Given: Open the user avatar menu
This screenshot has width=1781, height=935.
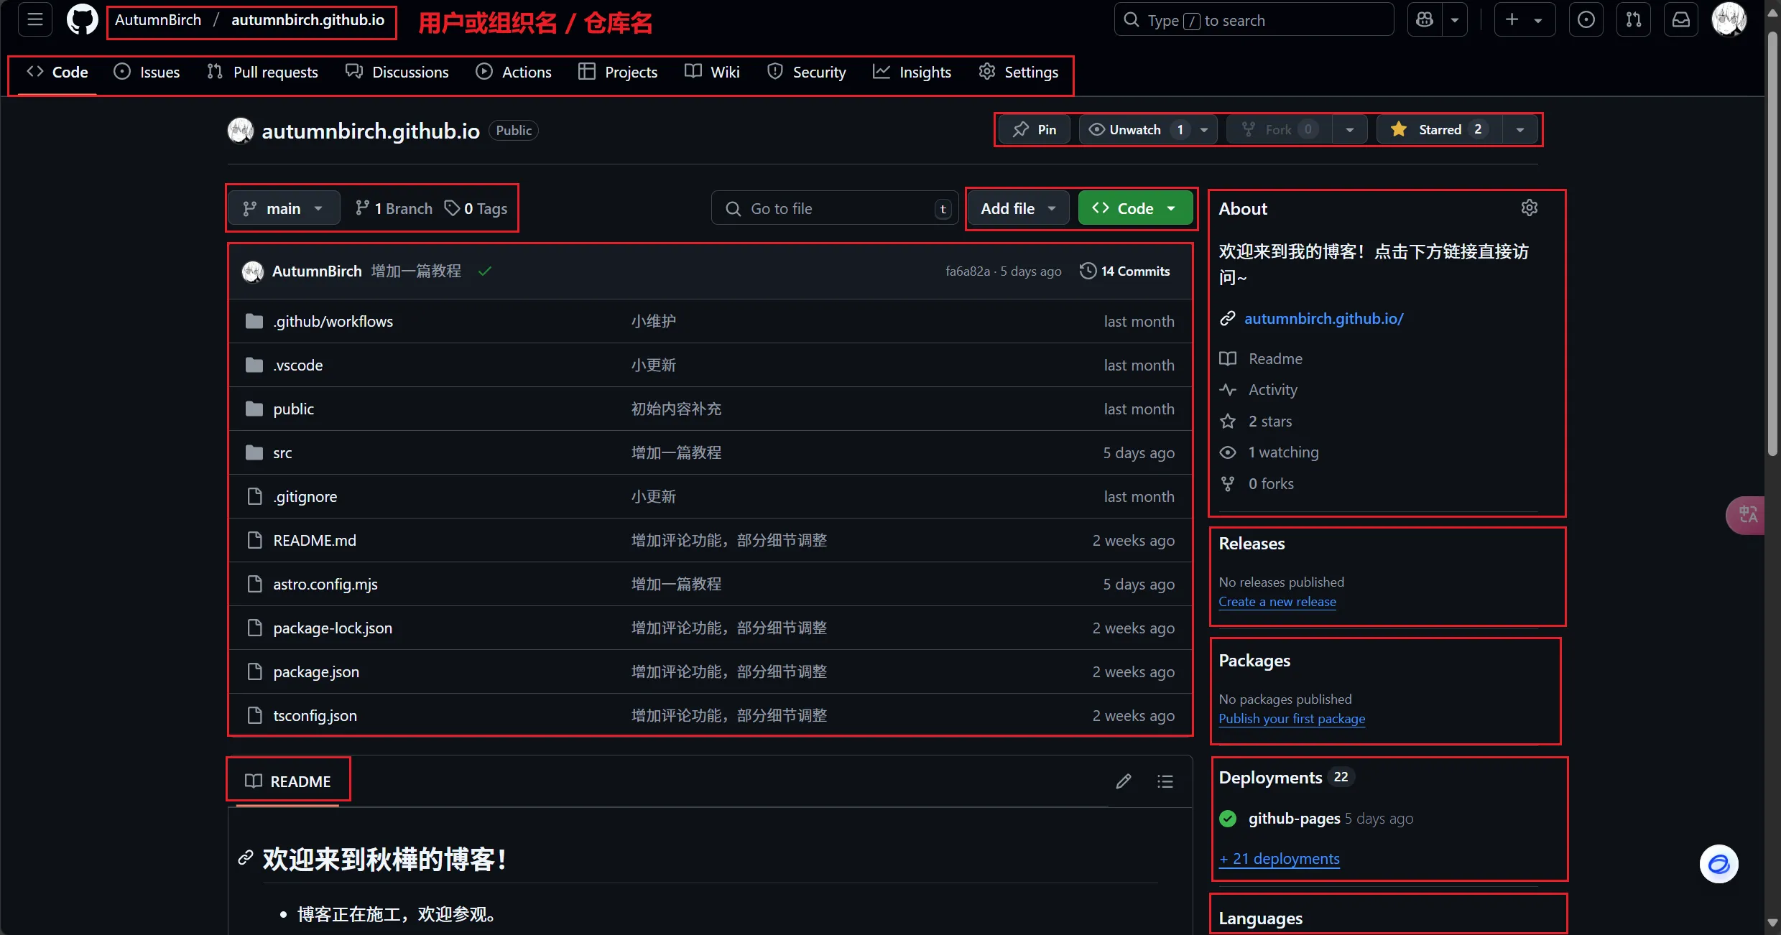Looking at the screenshot, I should [1729, 20].
